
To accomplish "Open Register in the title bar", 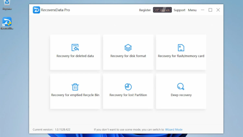I will 145,10.
